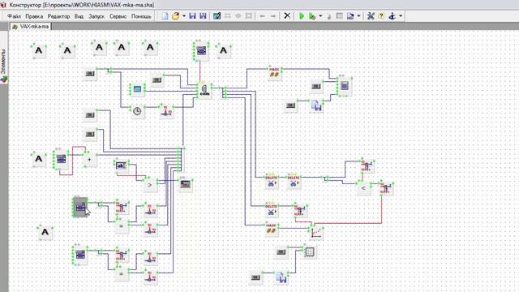Open the Вид menu
Viewport: 519px width, 292px height.
click(79, 16)
